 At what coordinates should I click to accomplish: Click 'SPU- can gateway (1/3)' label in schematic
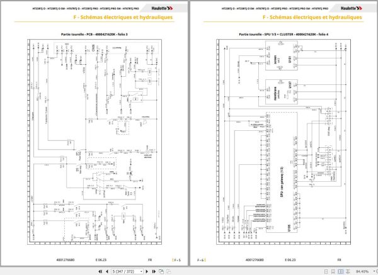pos(282,182)
